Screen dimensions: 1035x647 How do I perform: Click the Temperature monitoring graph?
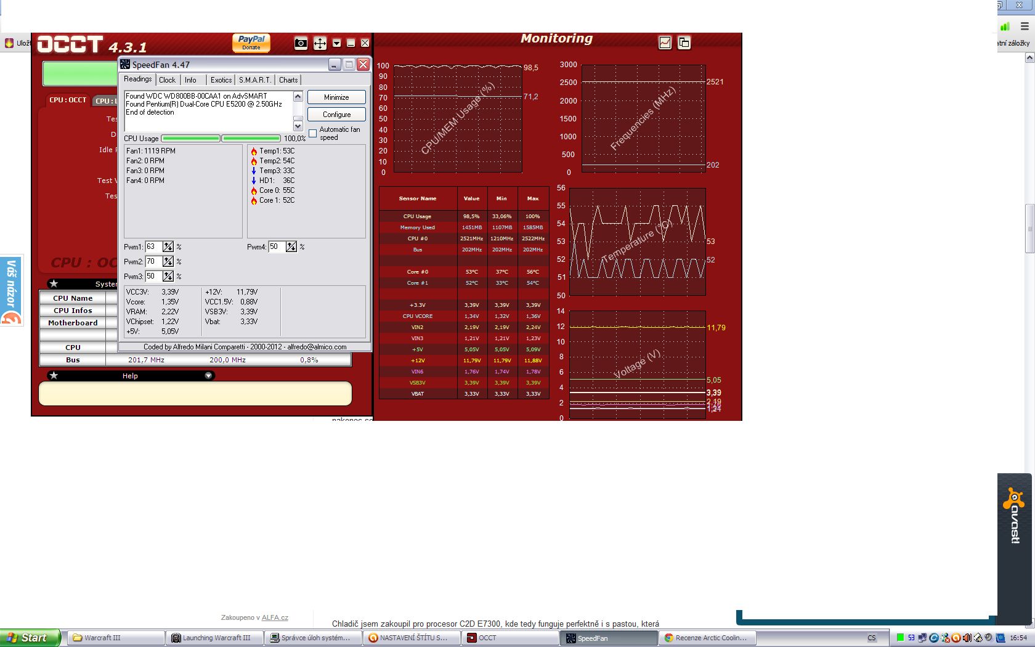[638, 242]
